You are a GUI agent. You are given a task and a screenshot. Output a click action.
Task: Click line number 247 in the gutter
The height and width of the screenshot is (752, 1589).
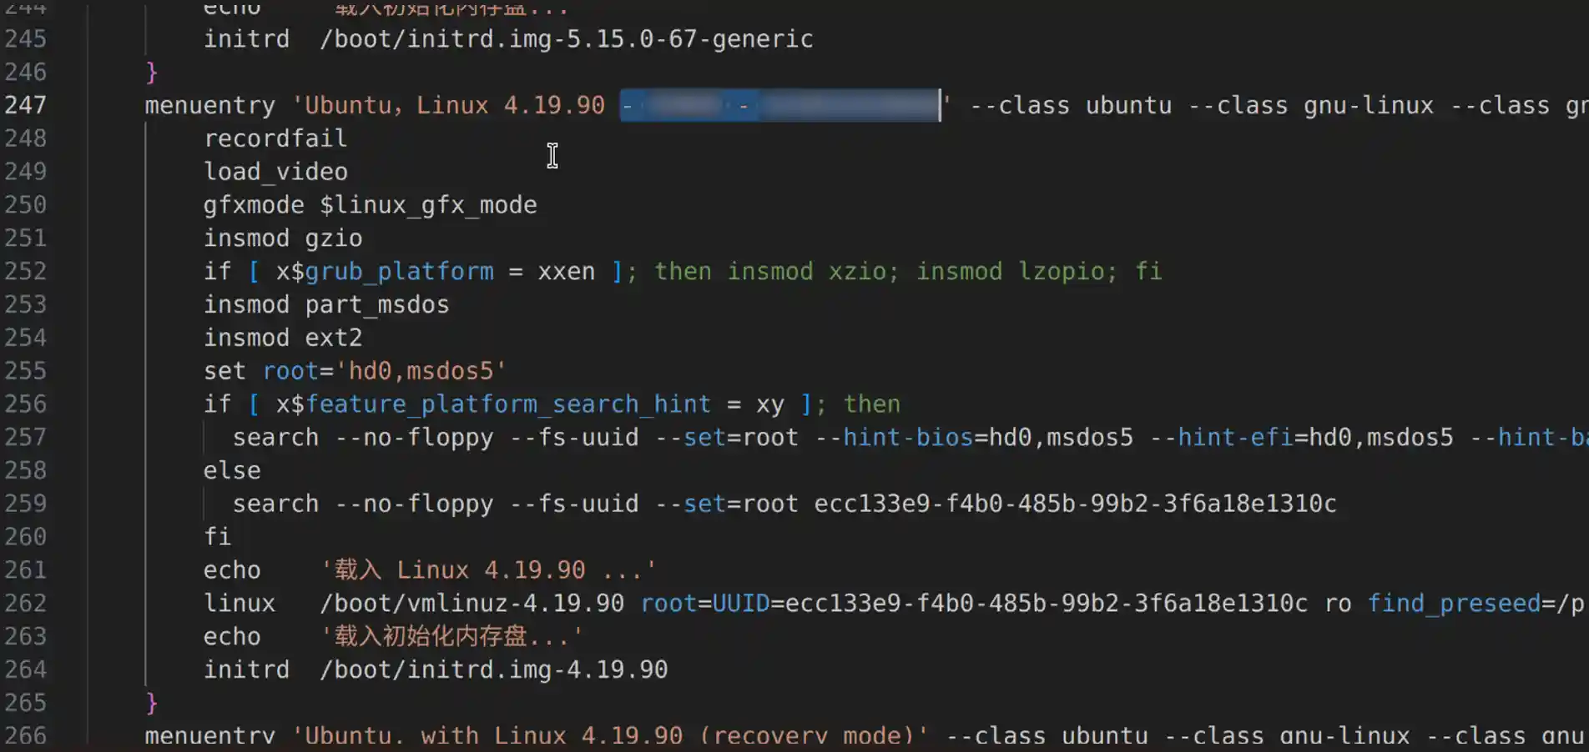[25, 105]
